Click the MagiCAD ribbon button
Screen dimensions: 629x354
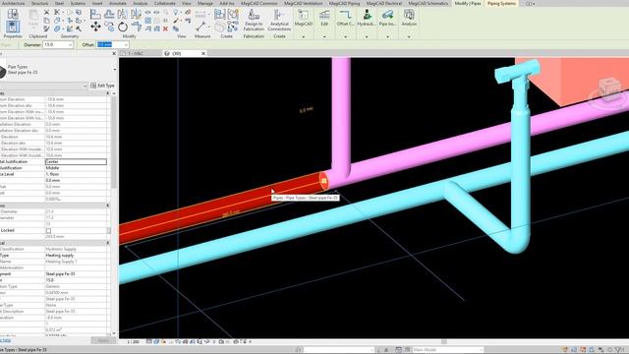coord(304,19)
